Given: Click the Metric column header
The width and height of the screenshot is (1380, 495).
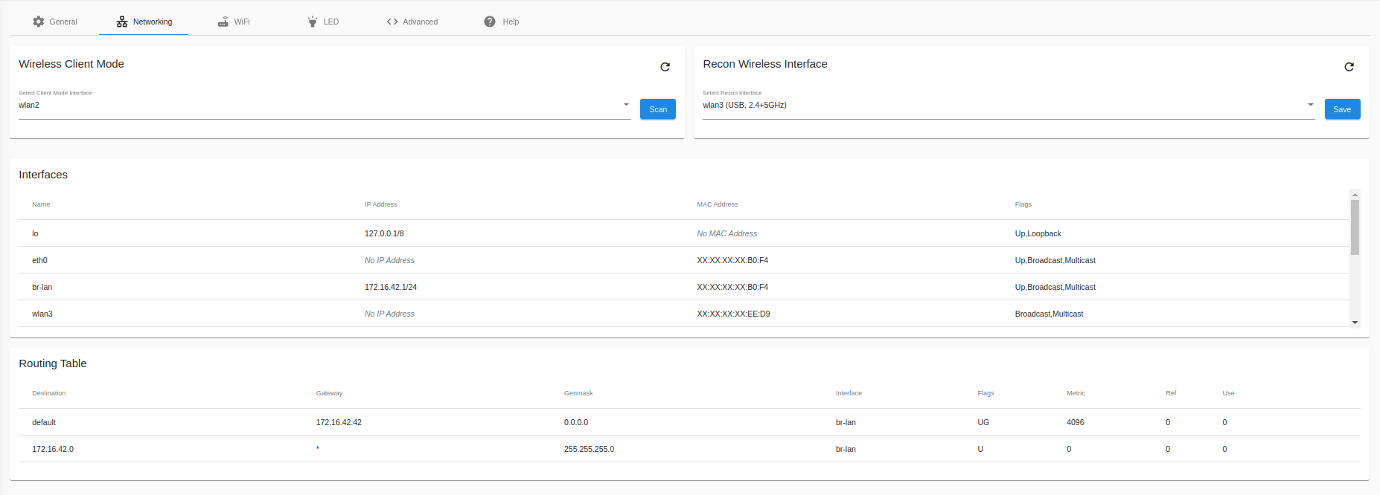Looking at the screenshot, I should pos(1076,393).
